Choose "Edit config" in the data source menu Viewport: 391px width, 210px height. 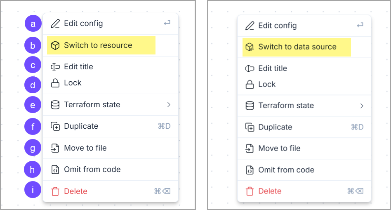tap(277, 26)
